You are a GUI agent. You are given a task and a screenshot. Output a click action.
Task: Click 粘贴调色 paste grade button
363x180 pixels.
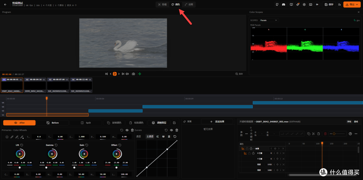click(x=136, y=123)
